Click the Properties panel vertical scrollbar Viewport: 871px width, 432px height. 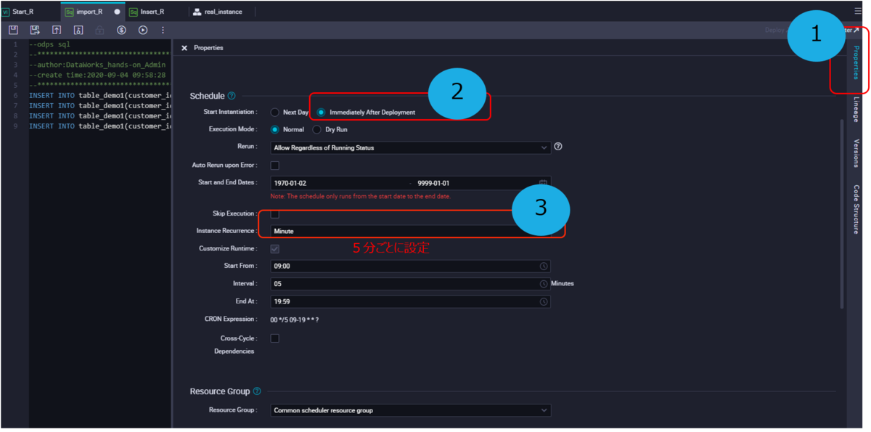[x=842, y=214]
